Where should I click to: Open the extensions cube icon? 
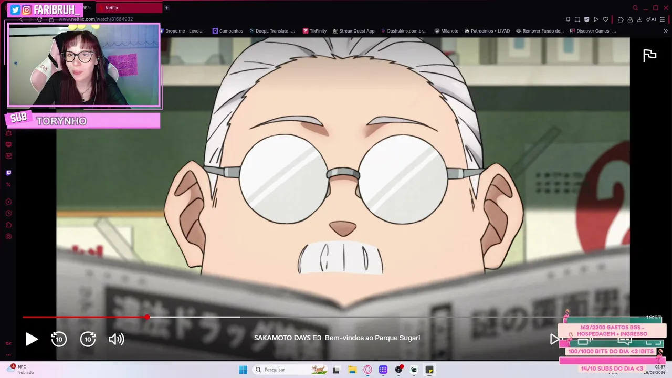tap(621, 19)
